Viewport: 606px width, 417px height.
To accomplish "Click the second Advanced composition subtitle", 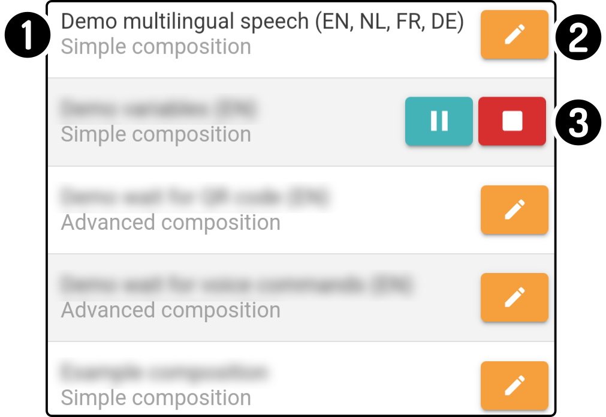I will (171, 310).
